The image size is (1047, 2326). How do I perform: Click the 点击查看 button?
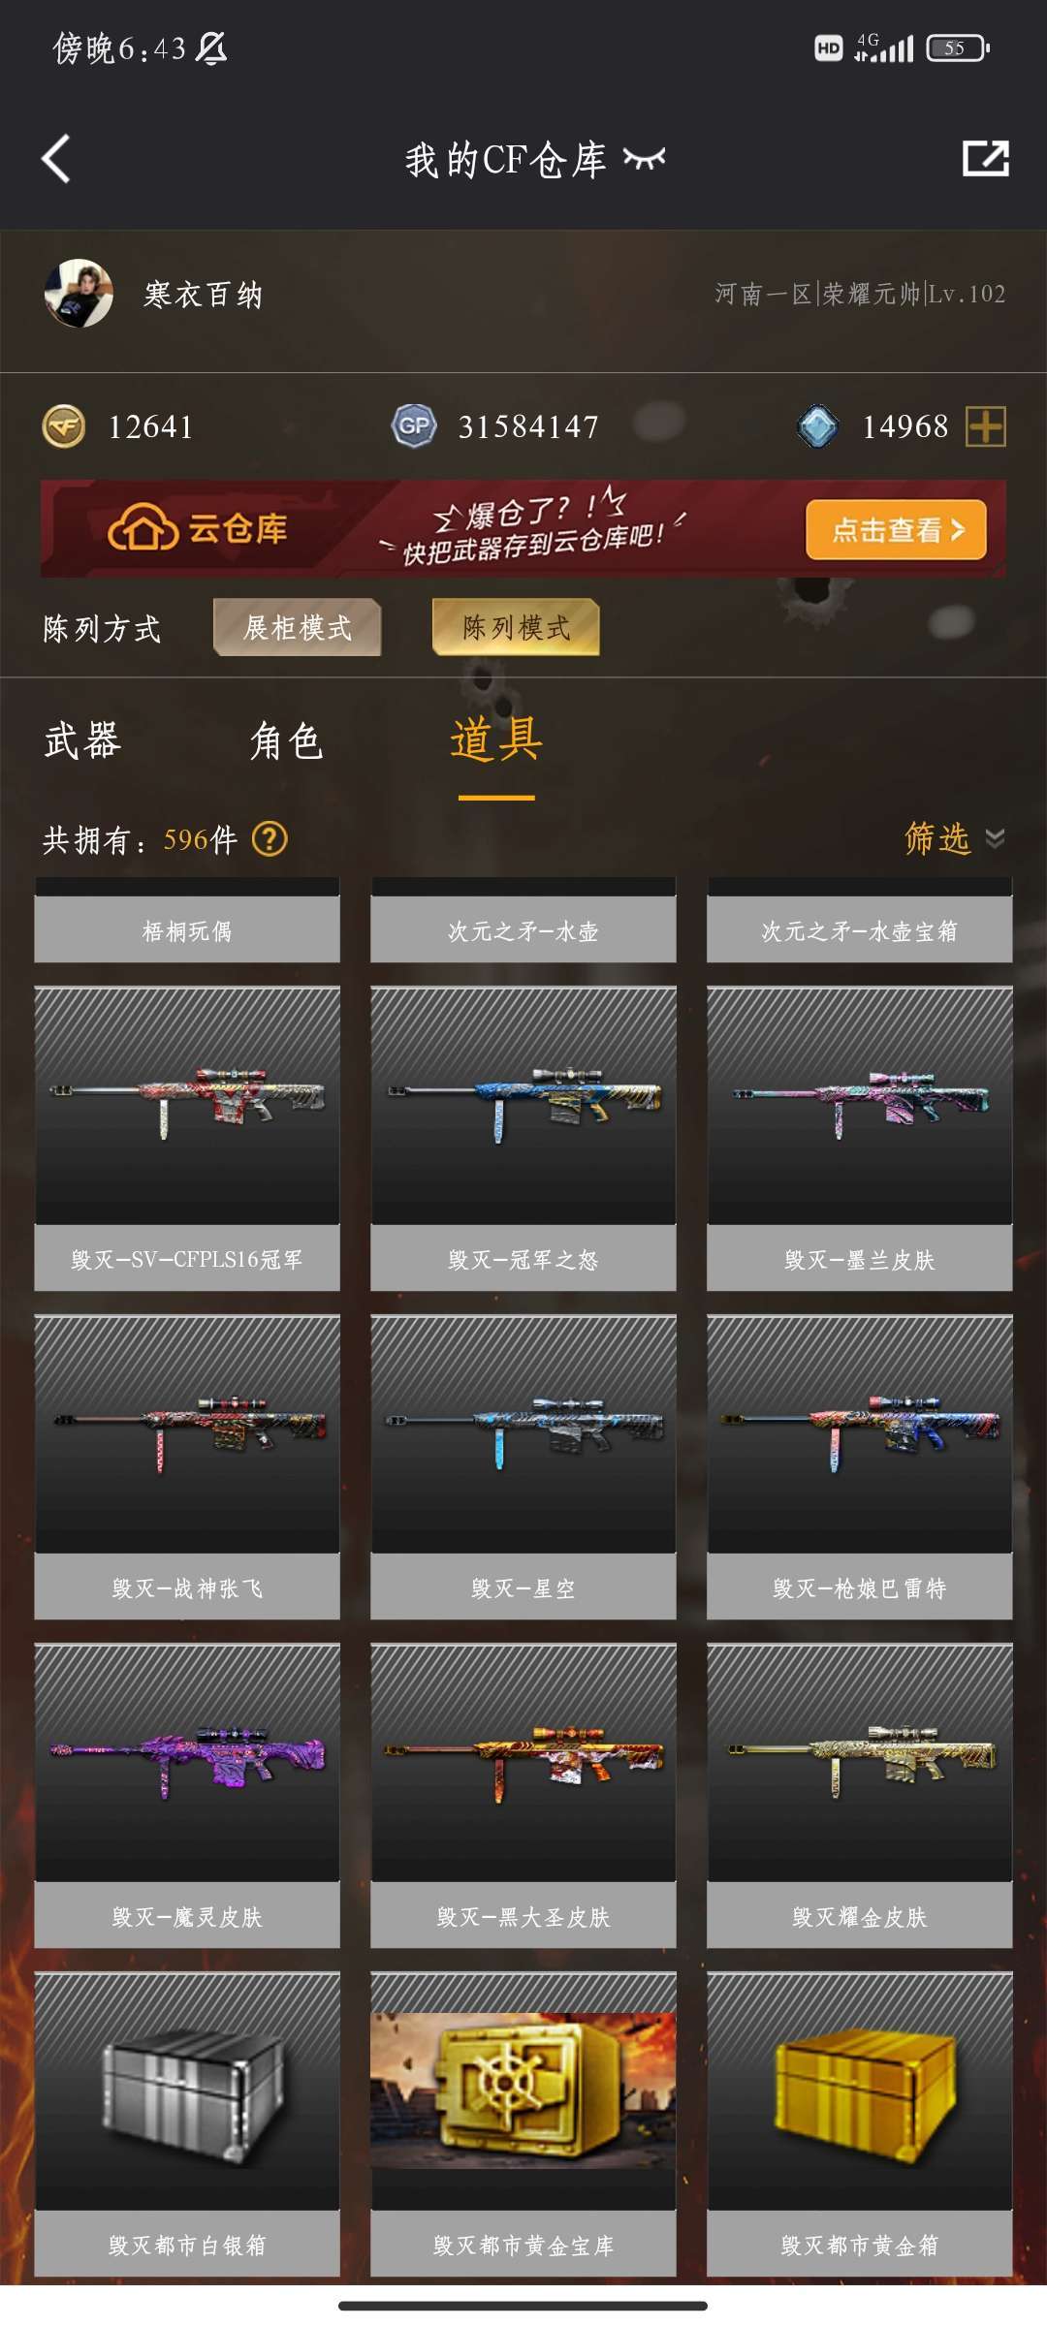pos(896,529)
